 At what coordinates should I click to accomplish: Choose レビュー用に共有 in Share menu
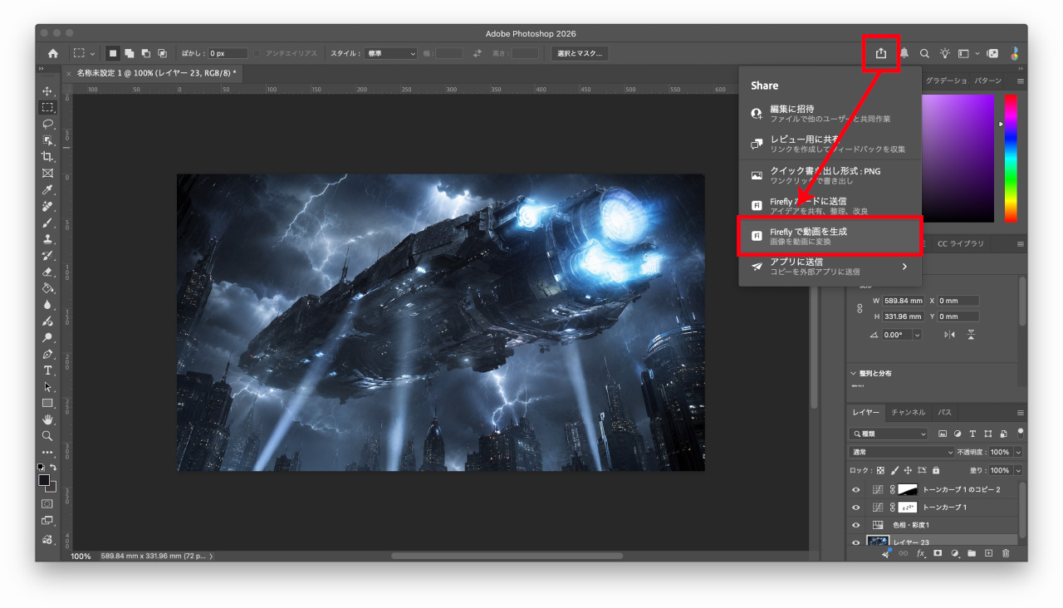(830, 144)
